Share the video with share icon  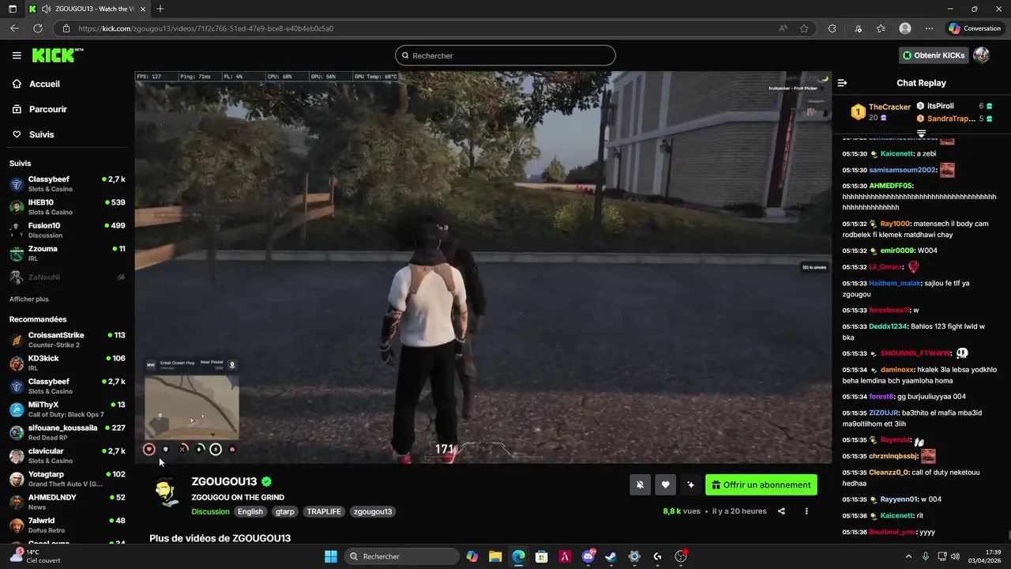[781, 511]
